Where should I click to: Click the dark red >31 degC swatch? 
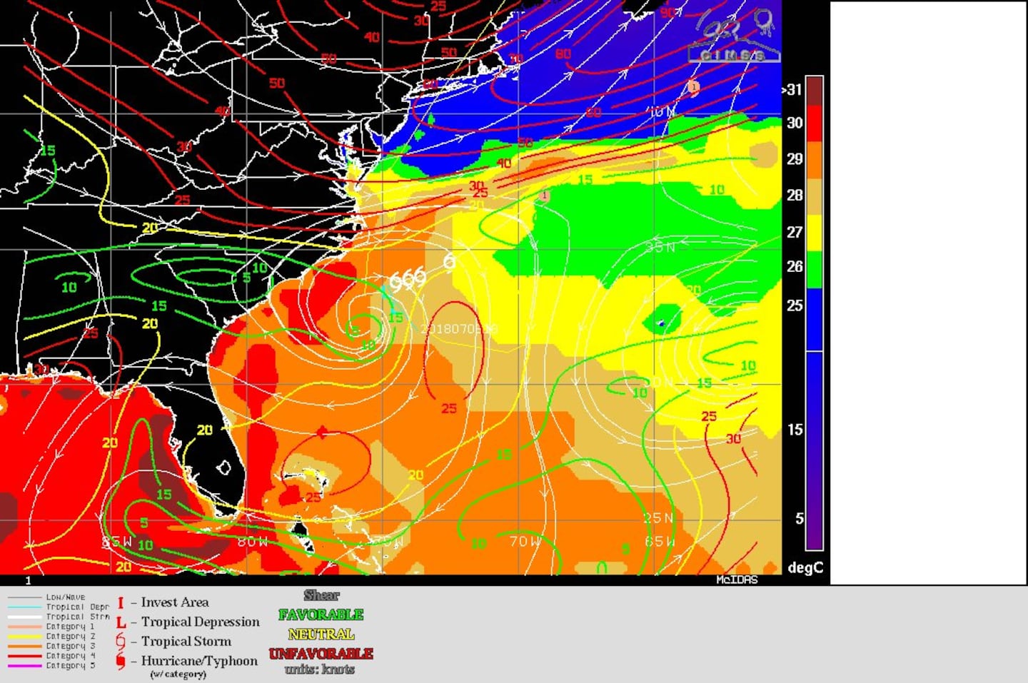coord(814,90)
